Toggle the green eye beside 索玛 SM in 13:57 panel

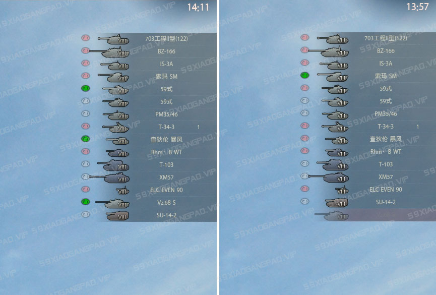[305, 75]
